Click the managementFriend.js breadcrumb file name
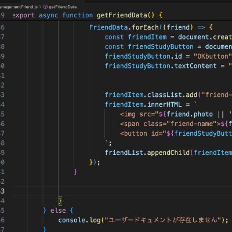 [19, 7]
